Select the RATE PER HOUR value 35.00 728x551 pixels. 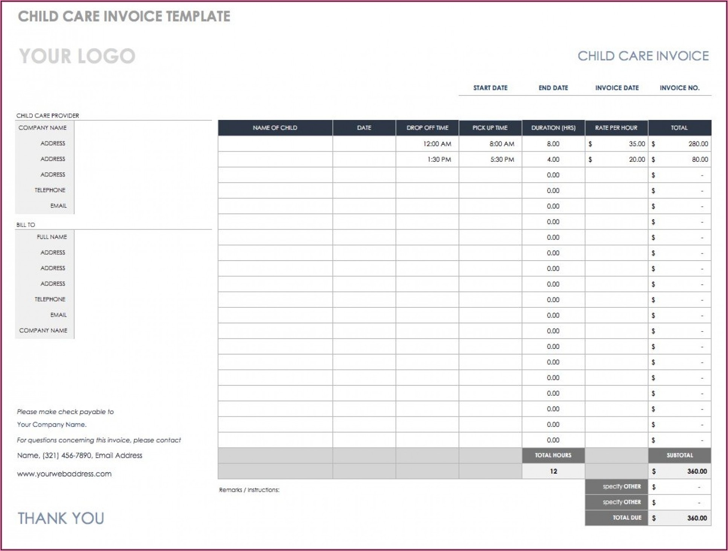pos(637,144)
